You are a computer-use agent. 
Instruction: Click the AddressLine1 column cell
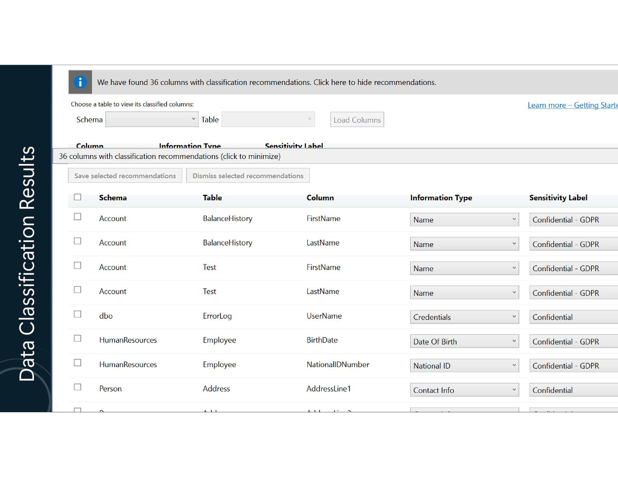tap(329, 389)
